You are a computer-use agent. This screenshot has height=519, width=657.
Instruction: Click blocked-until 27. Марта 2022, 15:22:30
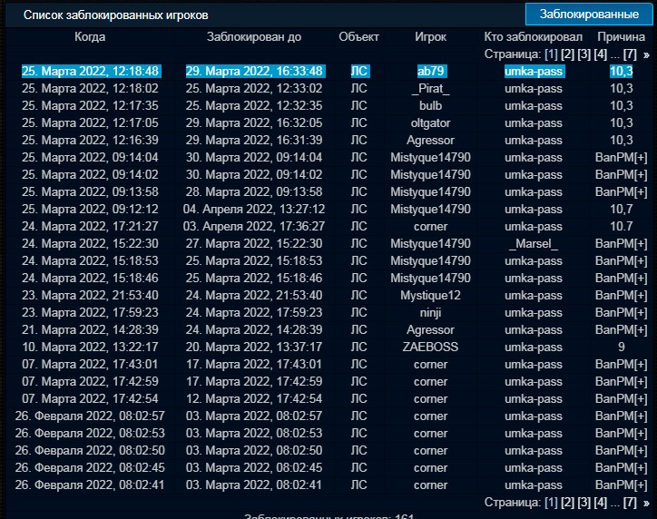click(x=254, y=243)
